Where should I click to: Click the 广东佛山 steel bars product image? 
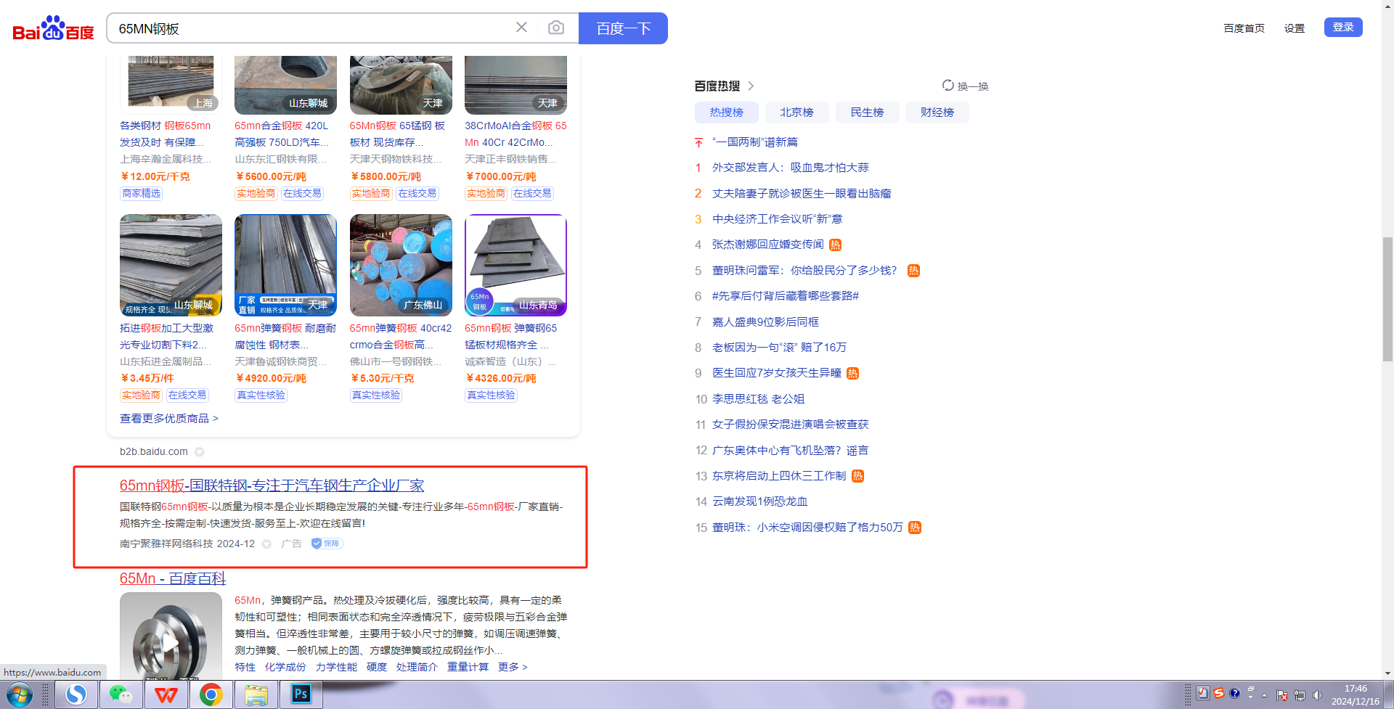tap(401, 265)
